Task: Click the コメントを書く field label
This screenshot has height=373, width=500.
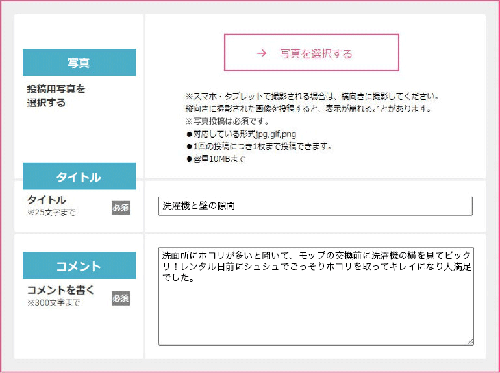Action: pyautogui.click(x=60, y=290)
